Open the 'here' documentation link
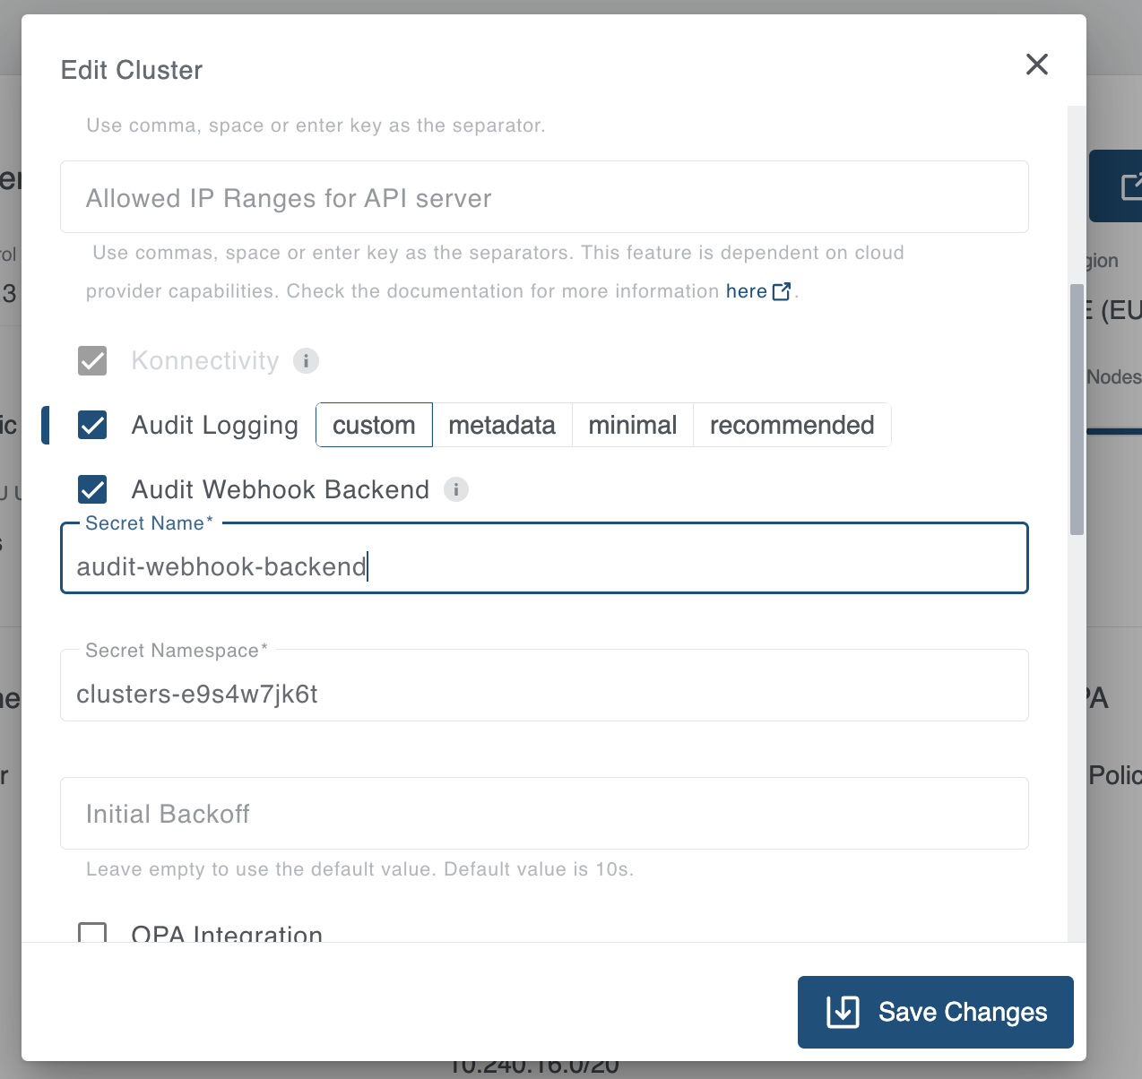Screen dimensions: 1142x1079 tap(747, 291)
